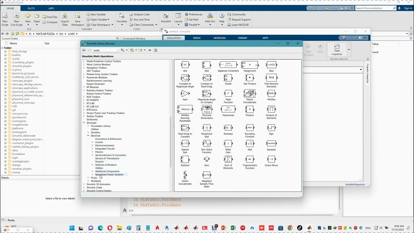The height and width of the screenshot is (233, 414).
Task: Open the Data Inspector button in Simulink
Action: click(x=337, y=50)
